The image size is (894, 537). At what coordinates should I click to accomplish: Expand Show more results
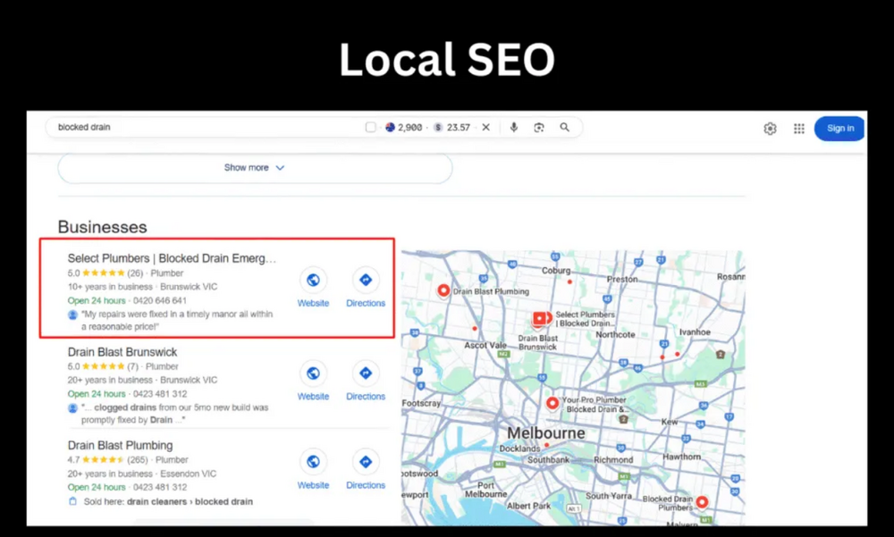pyautogui.click(x=255, y=168)
